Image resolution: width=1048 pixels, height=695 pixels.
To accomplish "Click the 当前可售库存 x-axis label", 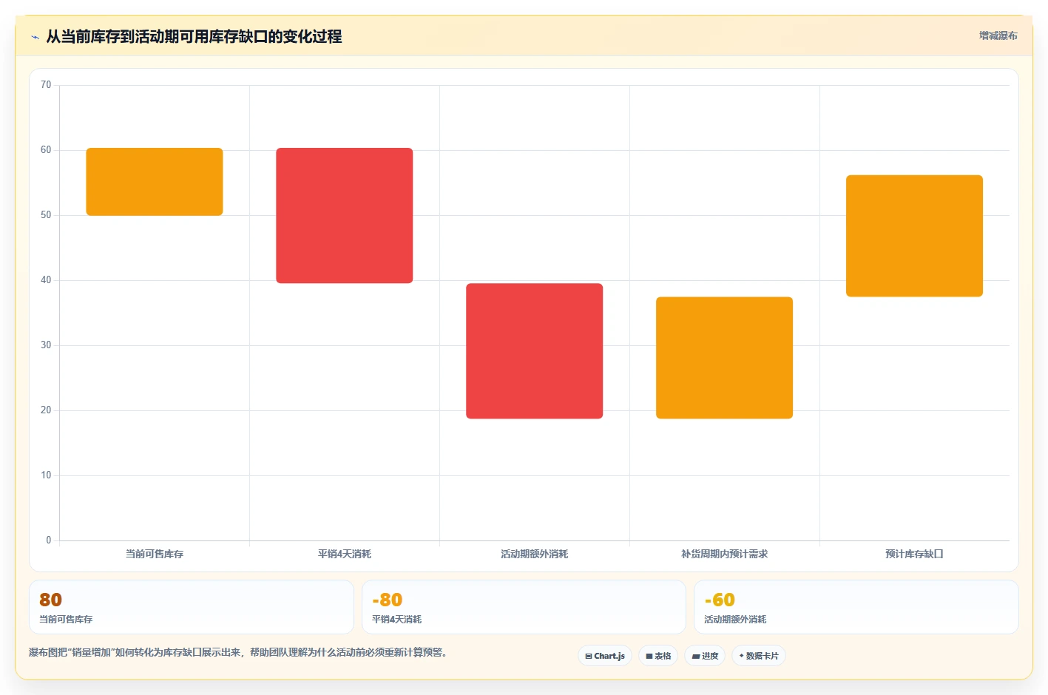I will tap(155, 554).
